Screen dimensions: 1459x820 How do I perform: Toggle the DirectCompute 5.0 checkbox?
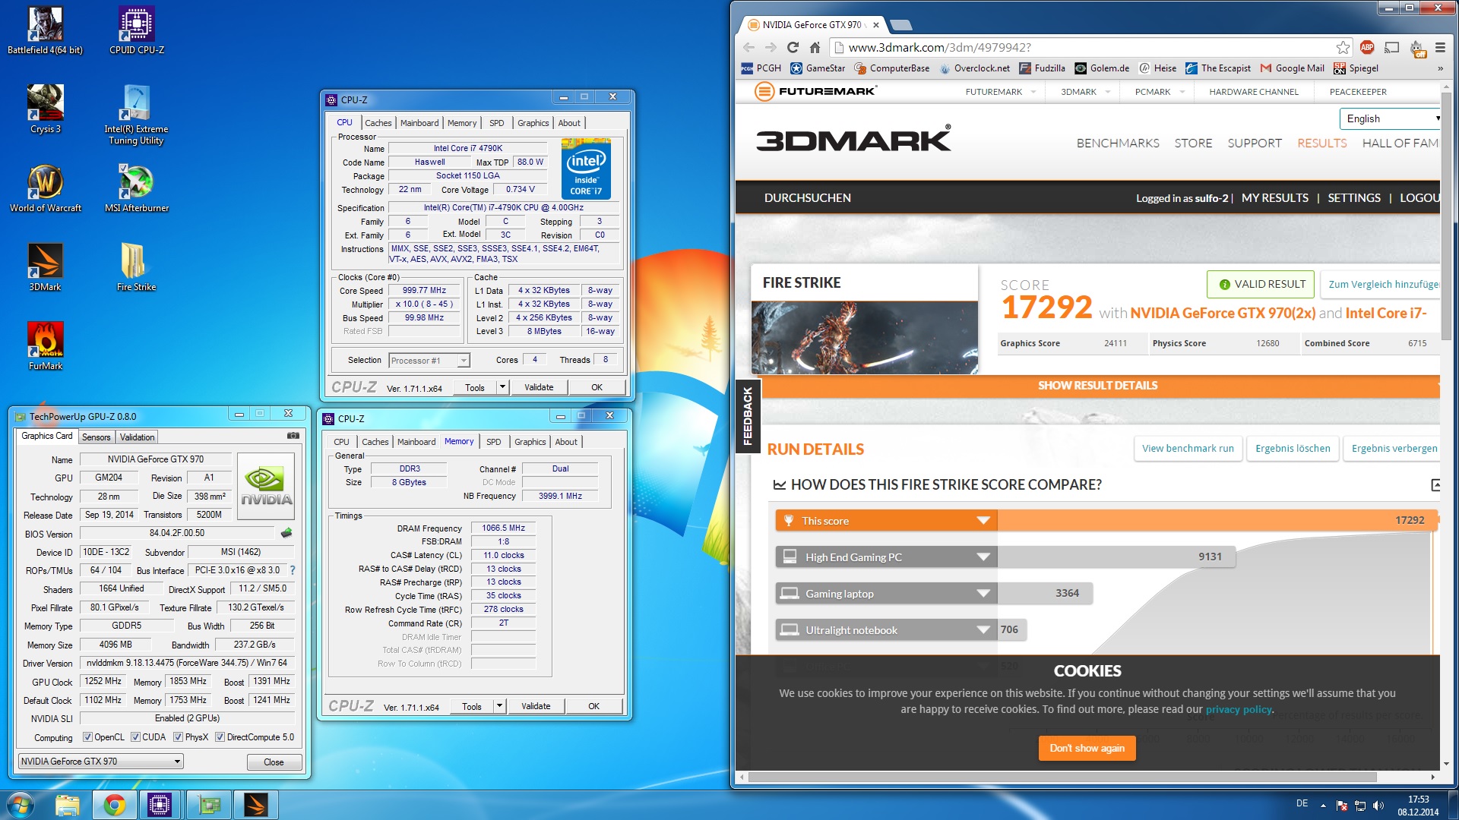pos(220,737)
